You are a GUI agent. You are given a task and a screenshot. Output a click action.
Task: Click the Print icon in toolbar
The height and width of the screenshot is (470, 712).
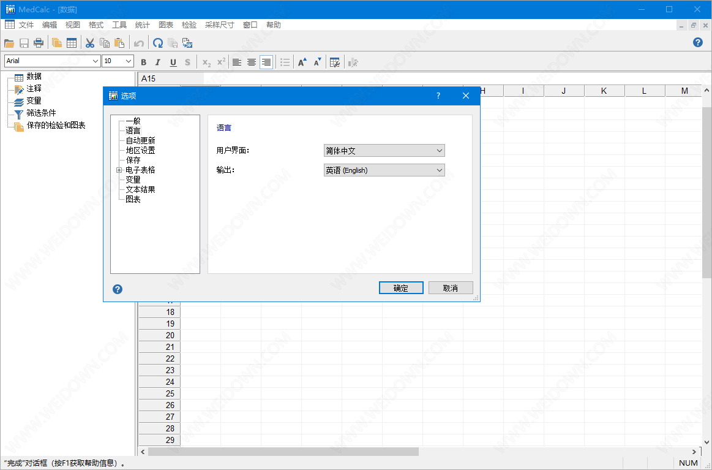point(39,43)
